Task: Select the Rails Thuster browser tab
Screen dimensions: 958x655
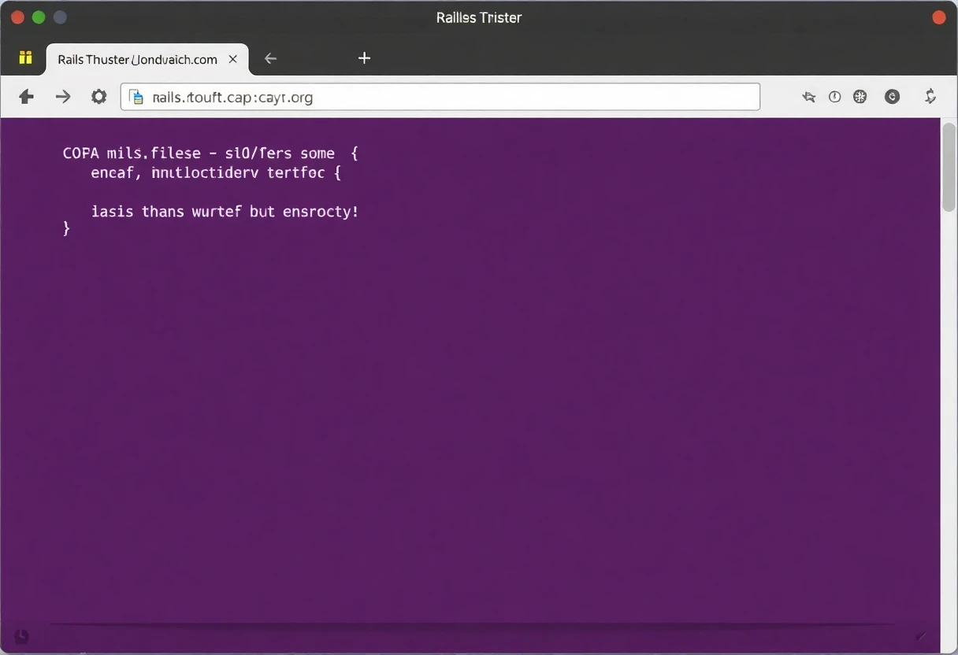Action: pos(148,59)
